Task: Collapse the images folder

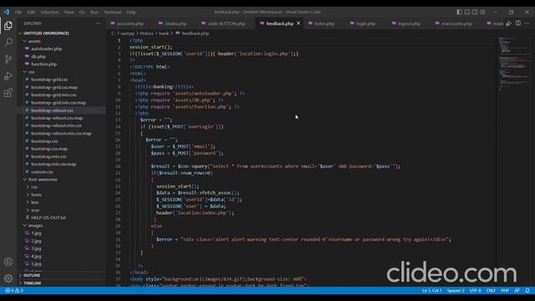Action: pos(61,225)
